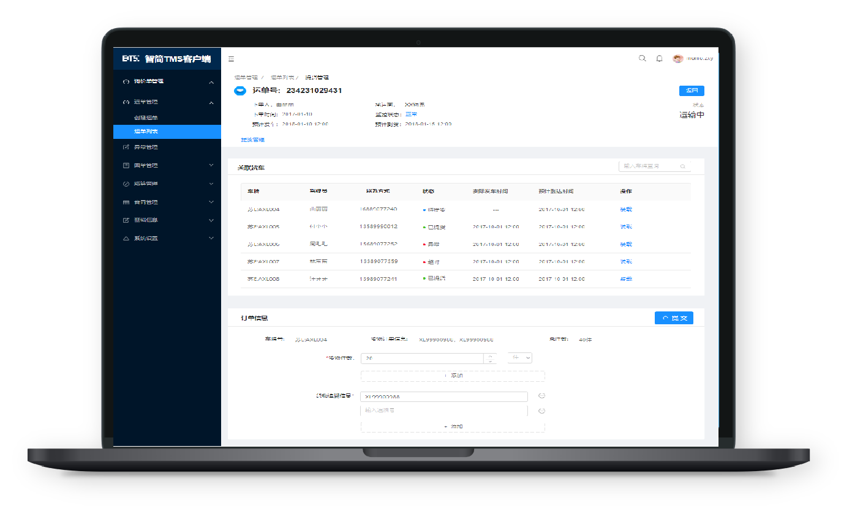Focus the XL99900088 tracking input
Image resolution: width=852 pixels, height=517 pixels.
(444, 396)
